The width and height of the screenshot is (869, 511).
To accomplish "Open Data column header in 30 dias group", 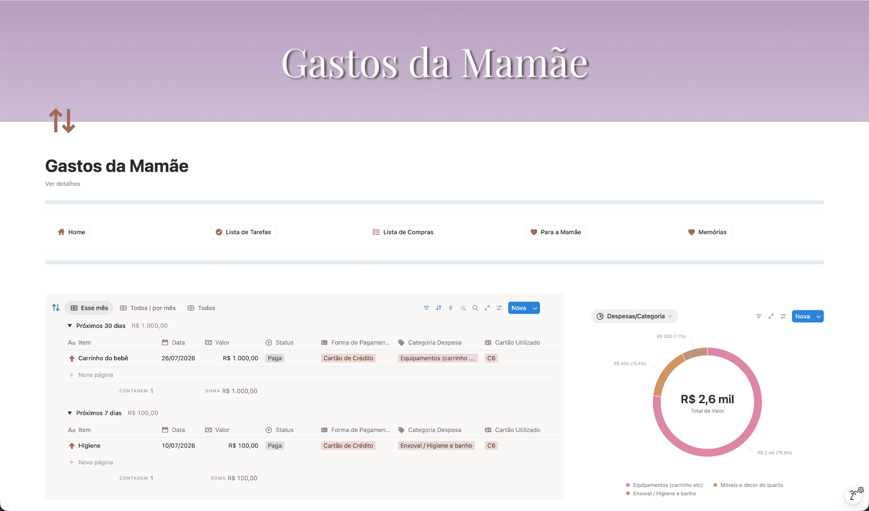I will pyautogui.click(x=173, y=343).
